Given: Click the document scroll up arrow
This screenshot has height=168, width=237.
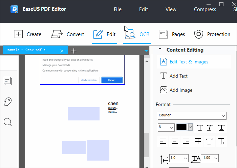Looking at the screenshot, I should pos(147,62).
